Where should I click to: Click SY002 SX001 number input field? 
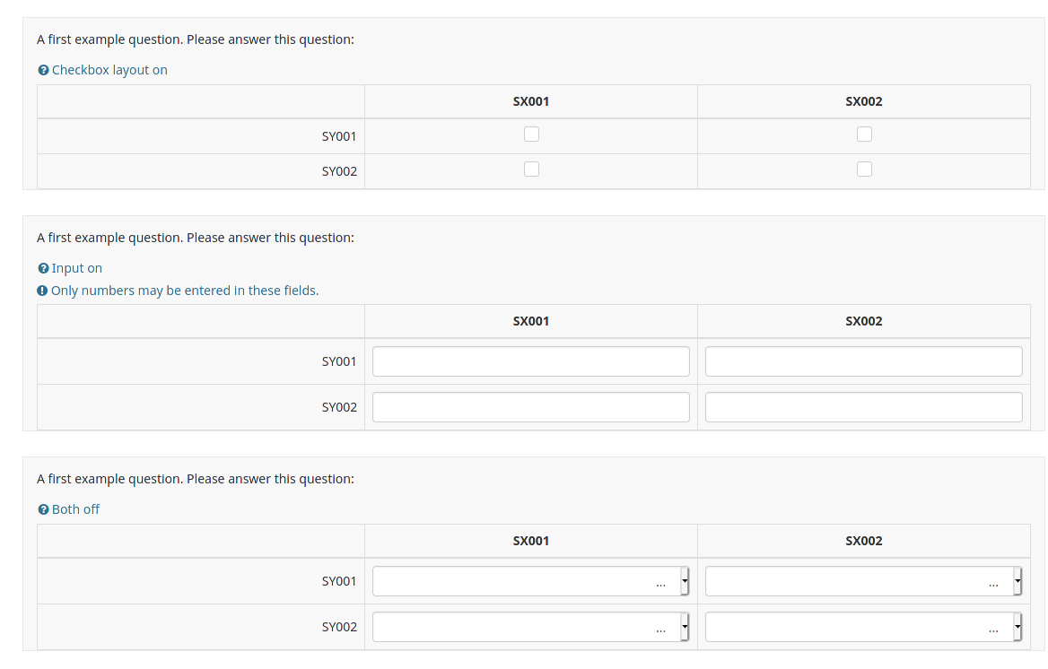[x=530, y=407]
